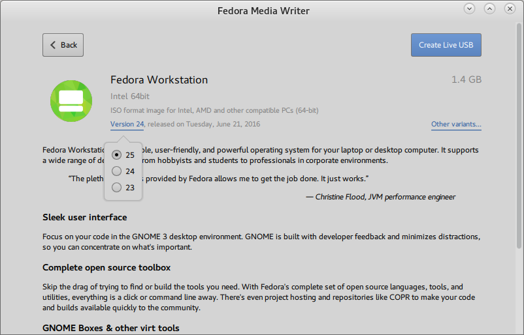Click the Complete open source toolbox heading
This screenshot has height=335, width=524.
tap(106, 267)
